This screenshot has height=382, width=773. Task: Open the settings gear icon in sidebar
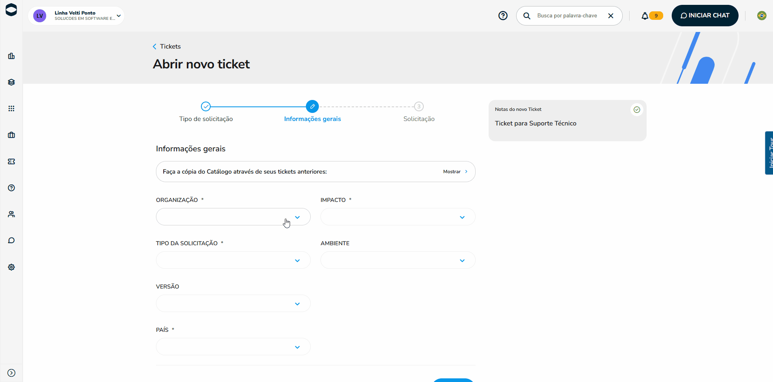tap(11, 267)
